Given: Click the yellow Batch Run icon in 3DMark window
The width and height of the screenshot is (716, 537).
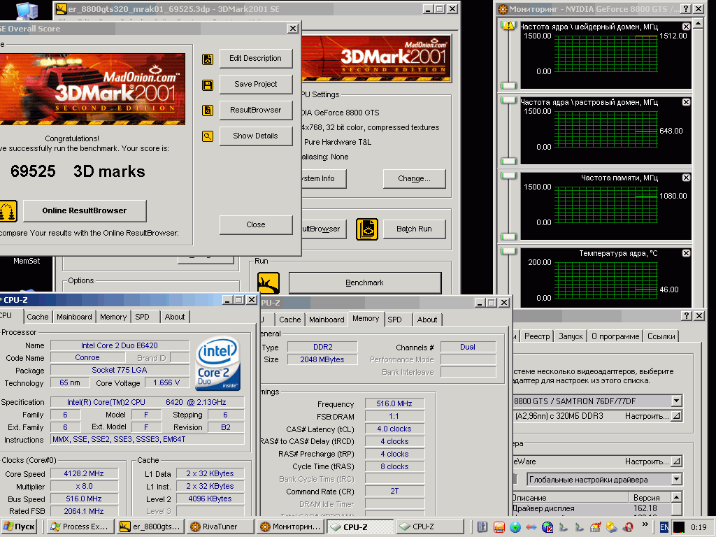Looking at the screenshot, I should click(366, 229).
